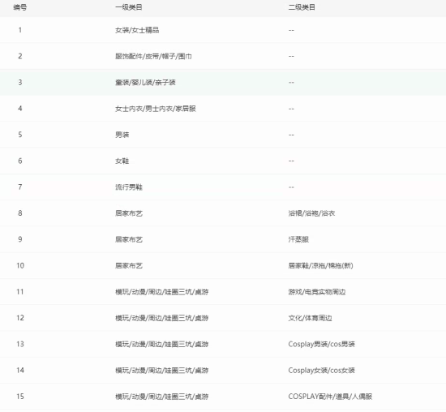Select the 文化/体育周边 subcategory
Screen dimensions: 446x412
tap(310, 318)
